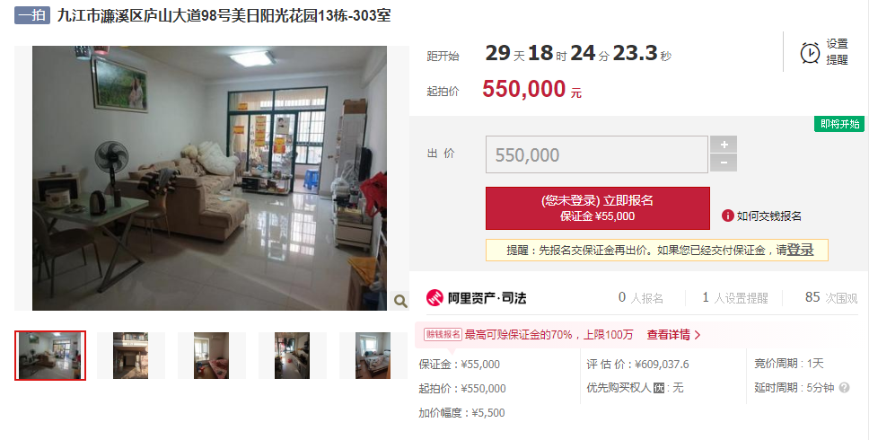This screenshot has height=440, width=869.
Task: Click the 设置提醒 text label
Action: pos(837,51)
